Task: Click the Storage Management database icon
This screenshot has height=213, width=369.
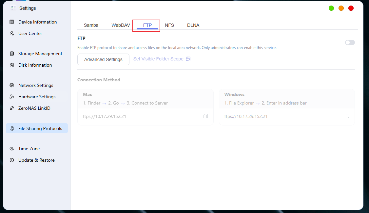Action: (x=12, y=54)
